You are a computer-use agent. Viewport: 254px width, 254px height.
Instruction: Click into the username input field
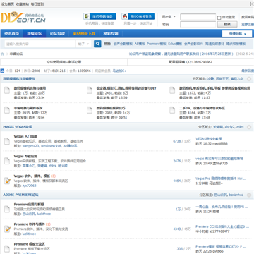(x=198, y=17)
